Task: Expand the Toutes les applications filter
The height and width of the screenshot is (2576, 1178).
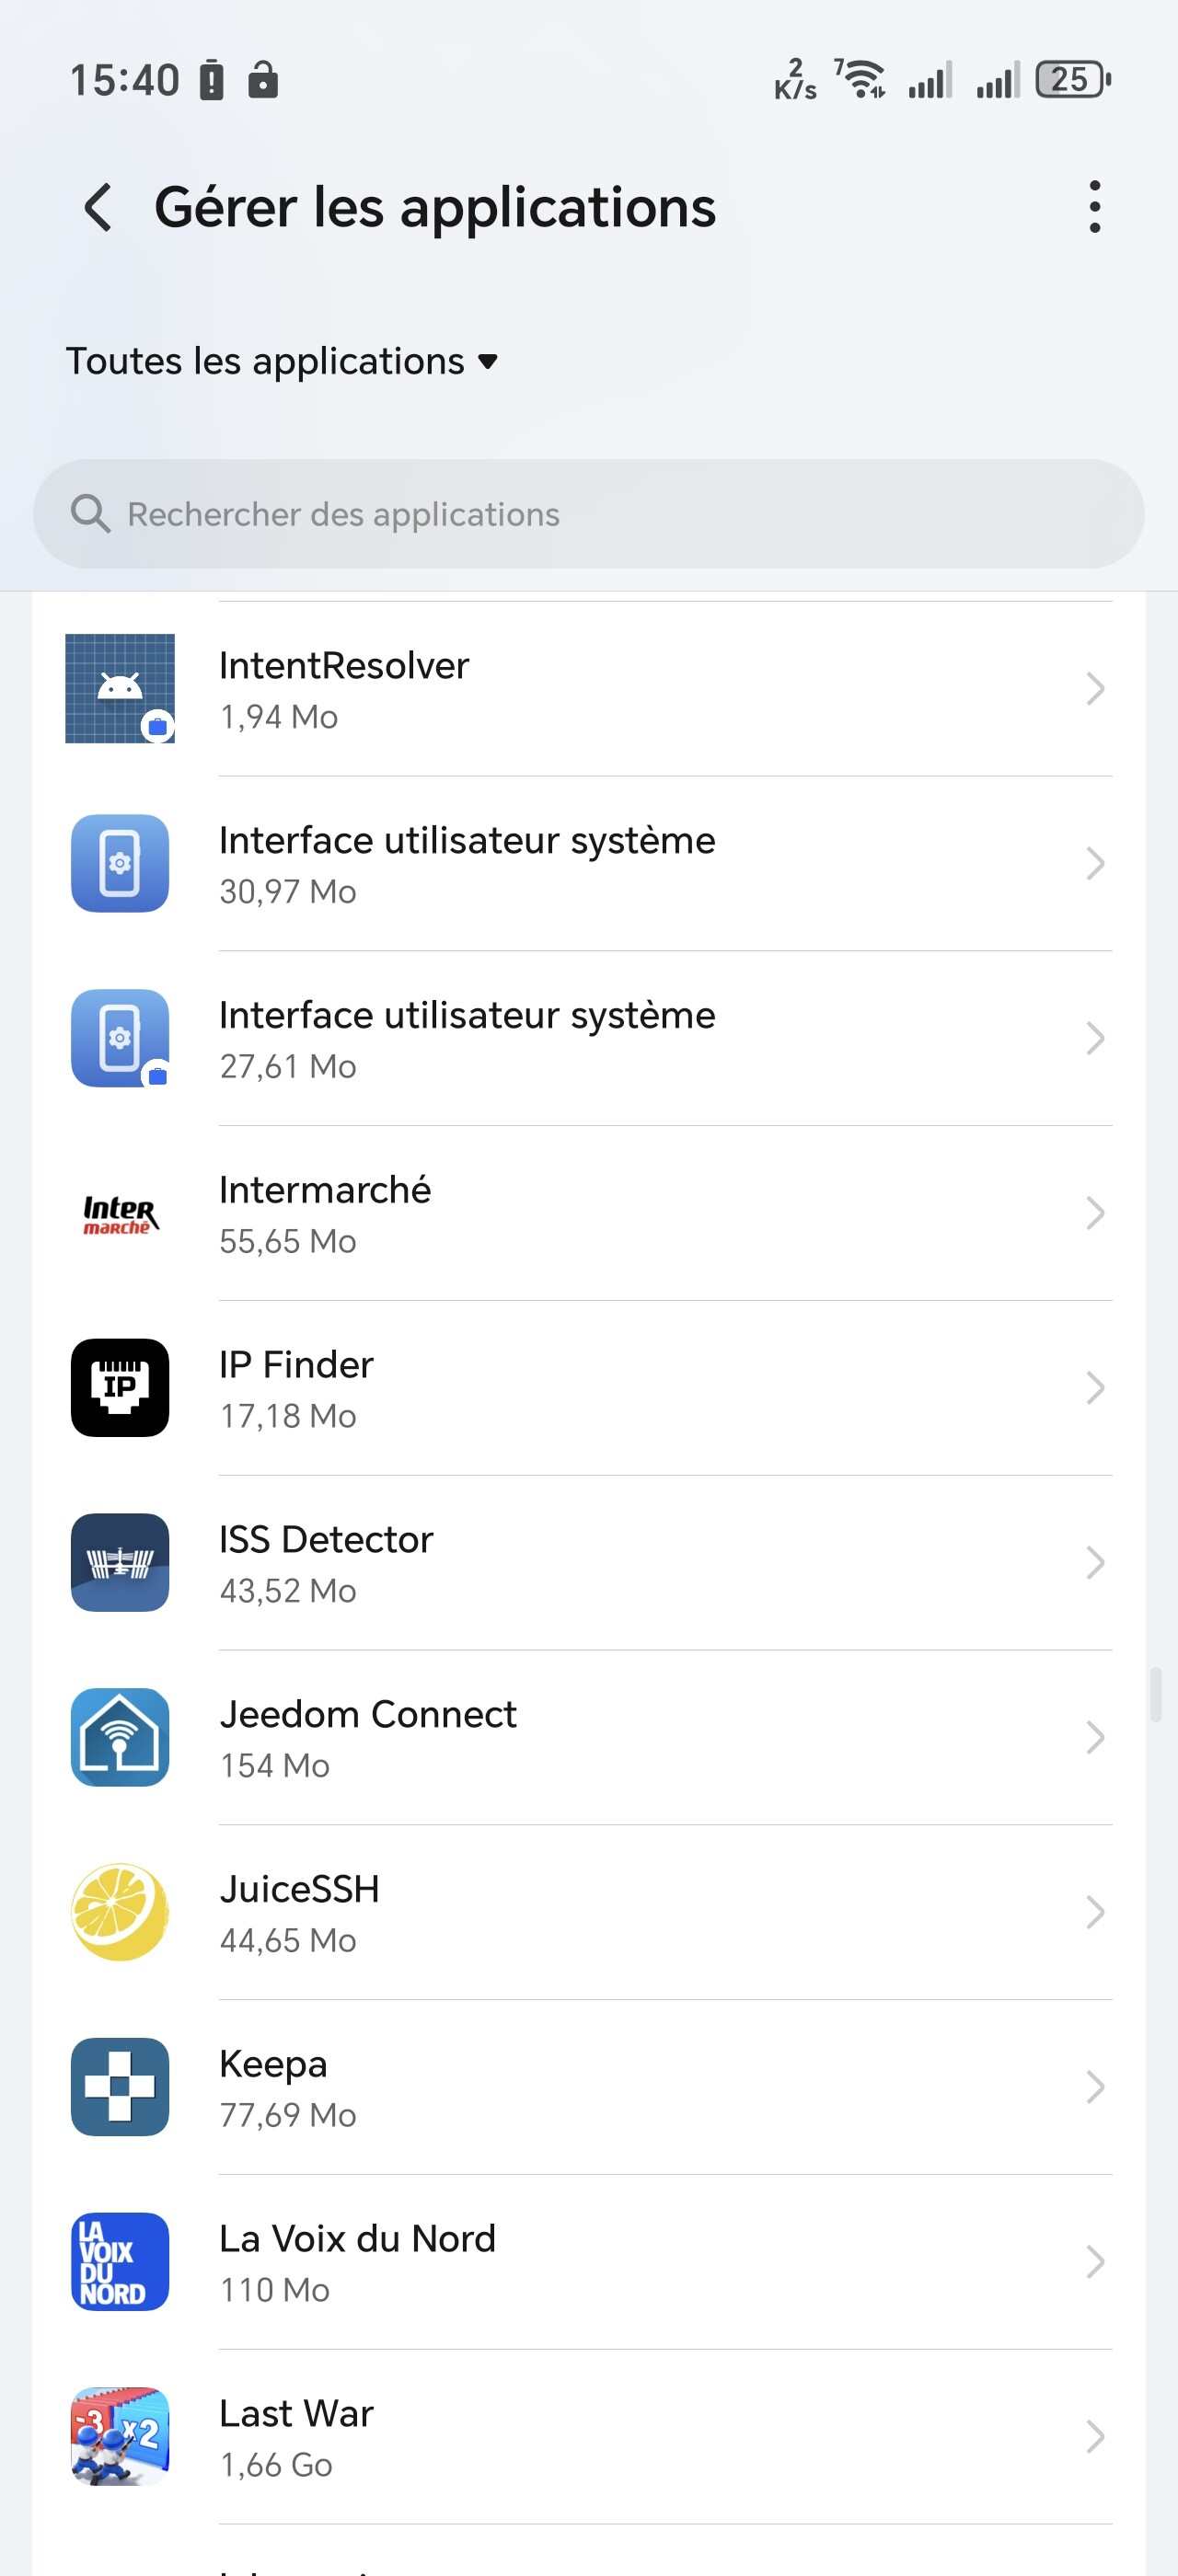Action: coord(281,362)
